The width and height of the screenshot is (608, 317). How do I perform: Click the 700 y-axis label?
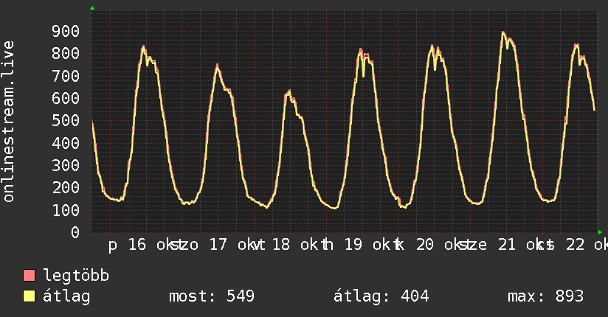[66, 76]
